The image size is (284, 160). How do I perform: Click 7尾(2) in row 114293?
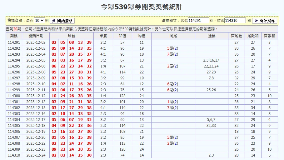(x=172, y=54)
